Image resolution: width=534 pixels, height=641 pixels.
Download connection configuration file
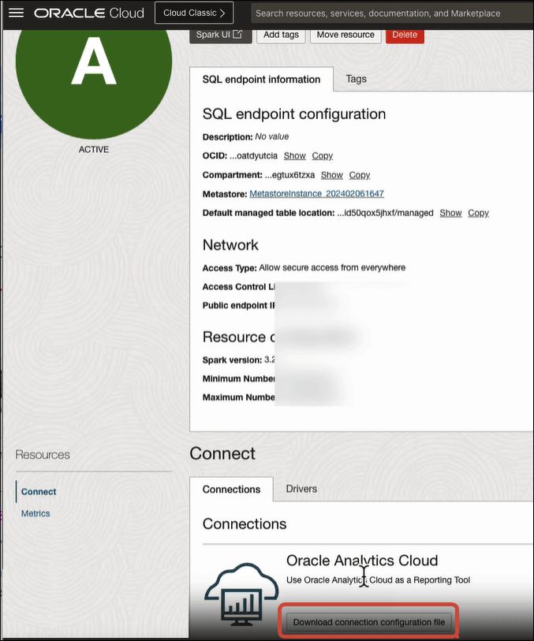click(368, 622)
